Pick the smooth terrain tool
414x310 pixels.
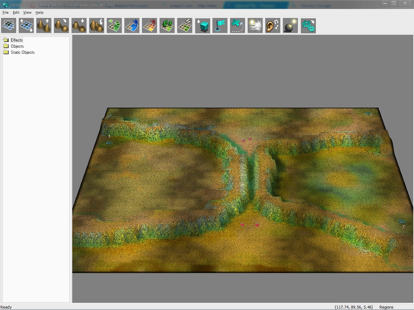(61, 25)
